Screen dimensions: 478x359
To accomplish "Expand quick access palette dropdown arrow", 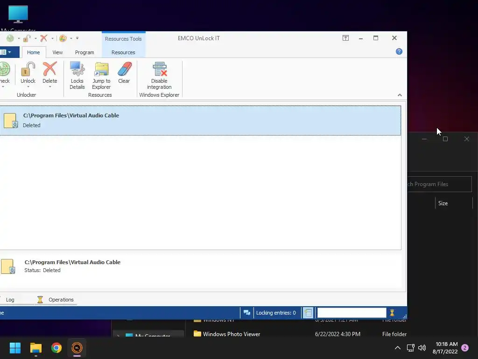I will [71, 38].
